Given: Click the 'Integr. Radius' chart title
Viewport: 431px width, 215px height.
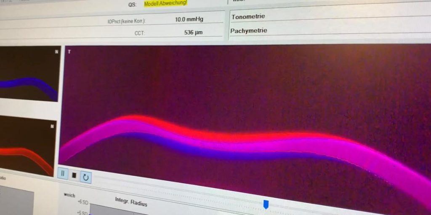Looking at the screenshot, I should tap(131, 202).
